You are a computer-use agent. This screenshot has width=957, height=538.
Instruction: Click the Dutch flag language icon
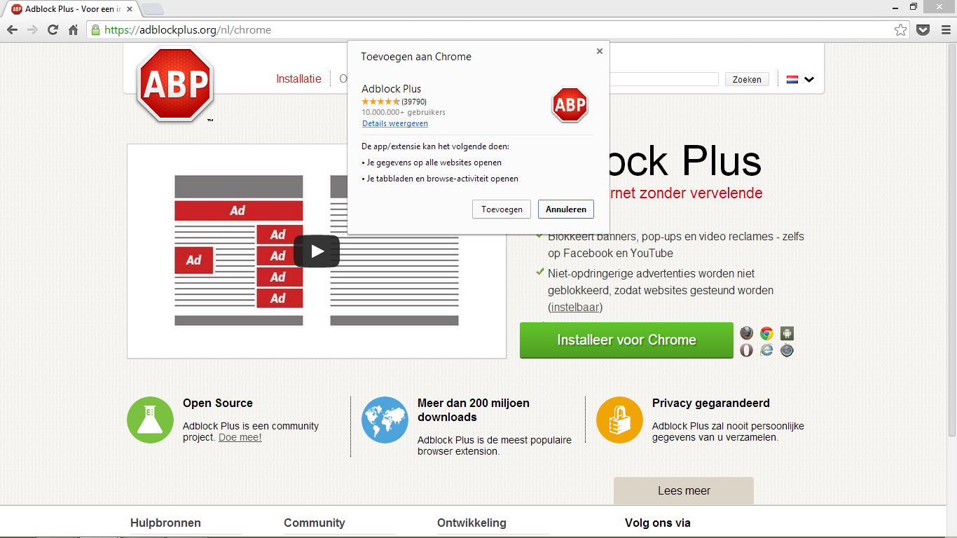pyautogui.click(x=792, y=79)
